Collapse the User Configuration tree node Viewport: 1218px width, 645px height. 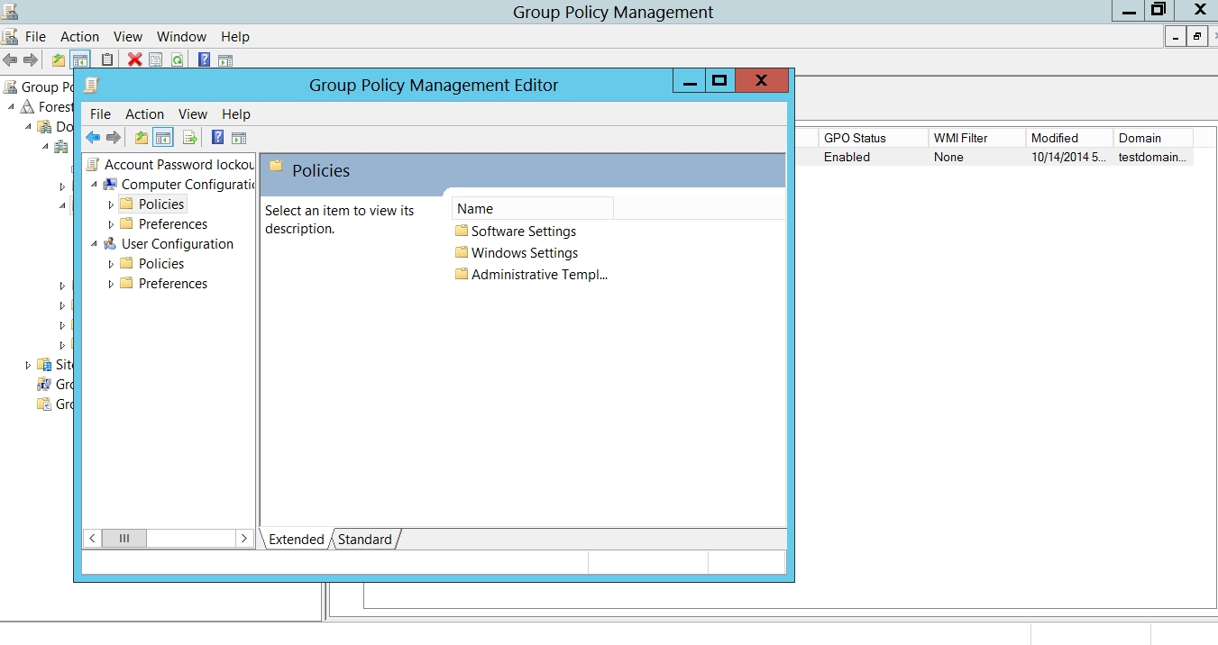pyautogui.click(x=95, y=244)
